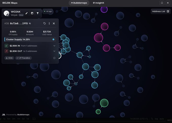
Task: Open the Address List panel
Action: point(161,11)
